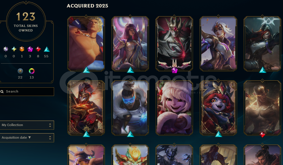Click the search magnifier icon
Image resolution: width=283 pixels, height=165 pixels.
pyautogui.click(x=2, y=92)
